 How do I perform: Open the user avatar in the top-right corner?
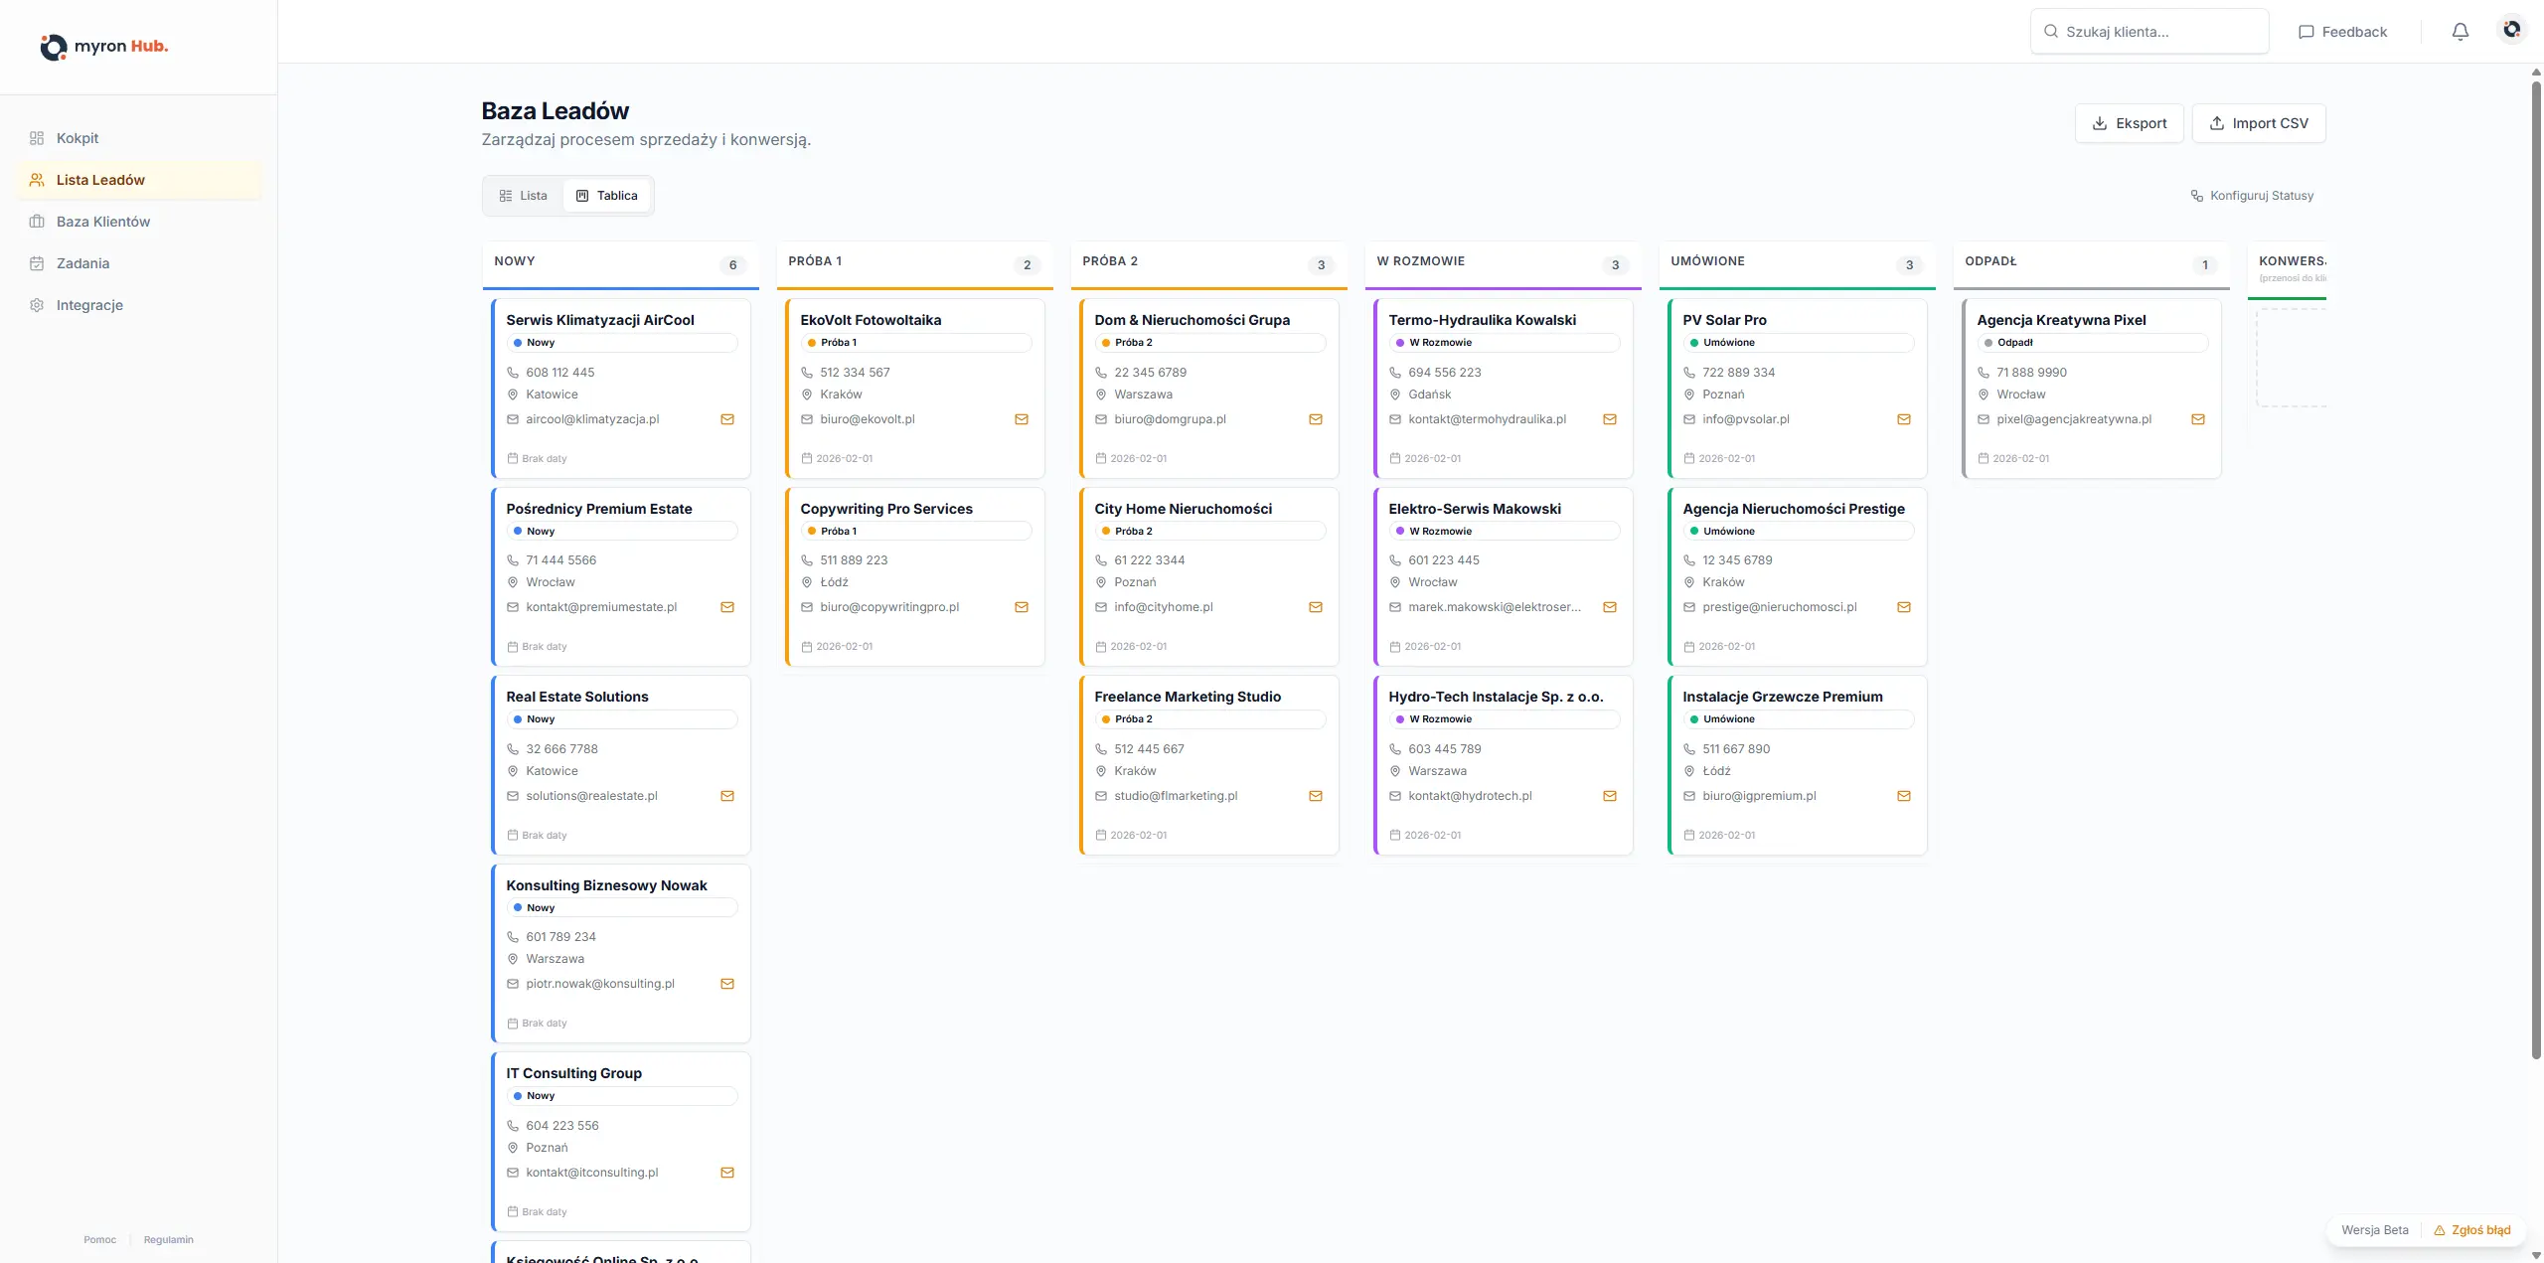2511,31
